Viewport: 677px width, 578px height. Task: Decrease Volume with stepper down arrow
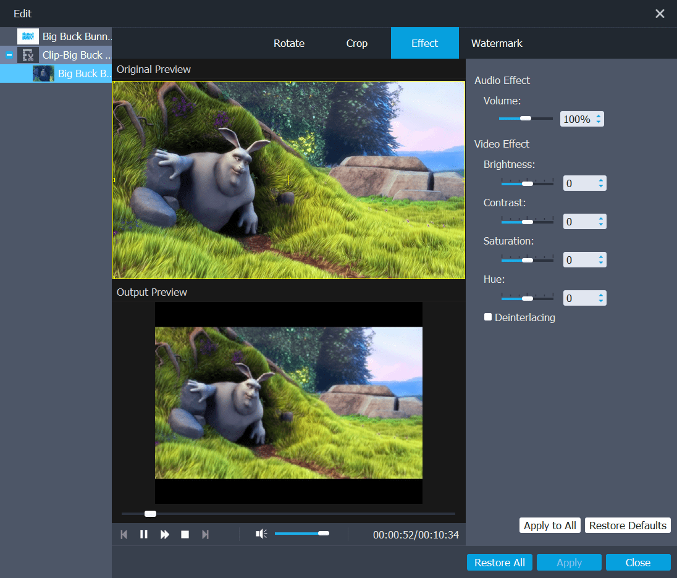[599, 122]
